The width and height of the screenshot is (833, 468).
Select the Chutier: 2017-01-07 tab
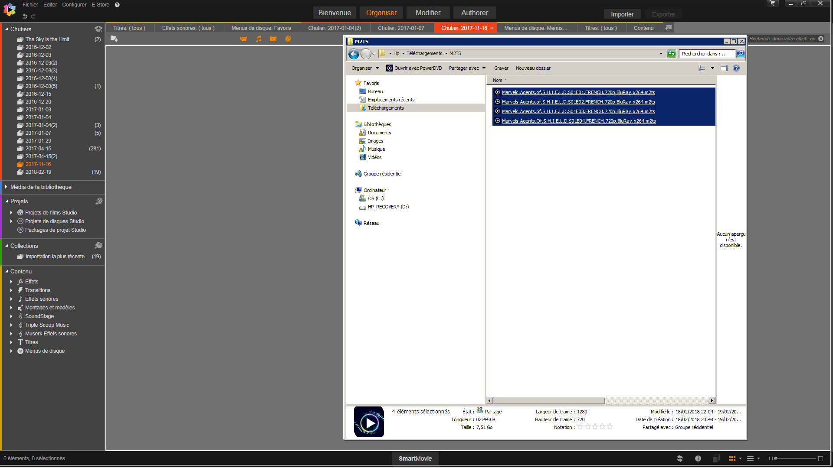(401, 28)
